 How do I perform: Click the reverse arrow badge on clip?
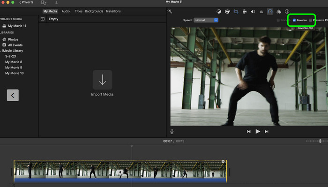(119, 172)
